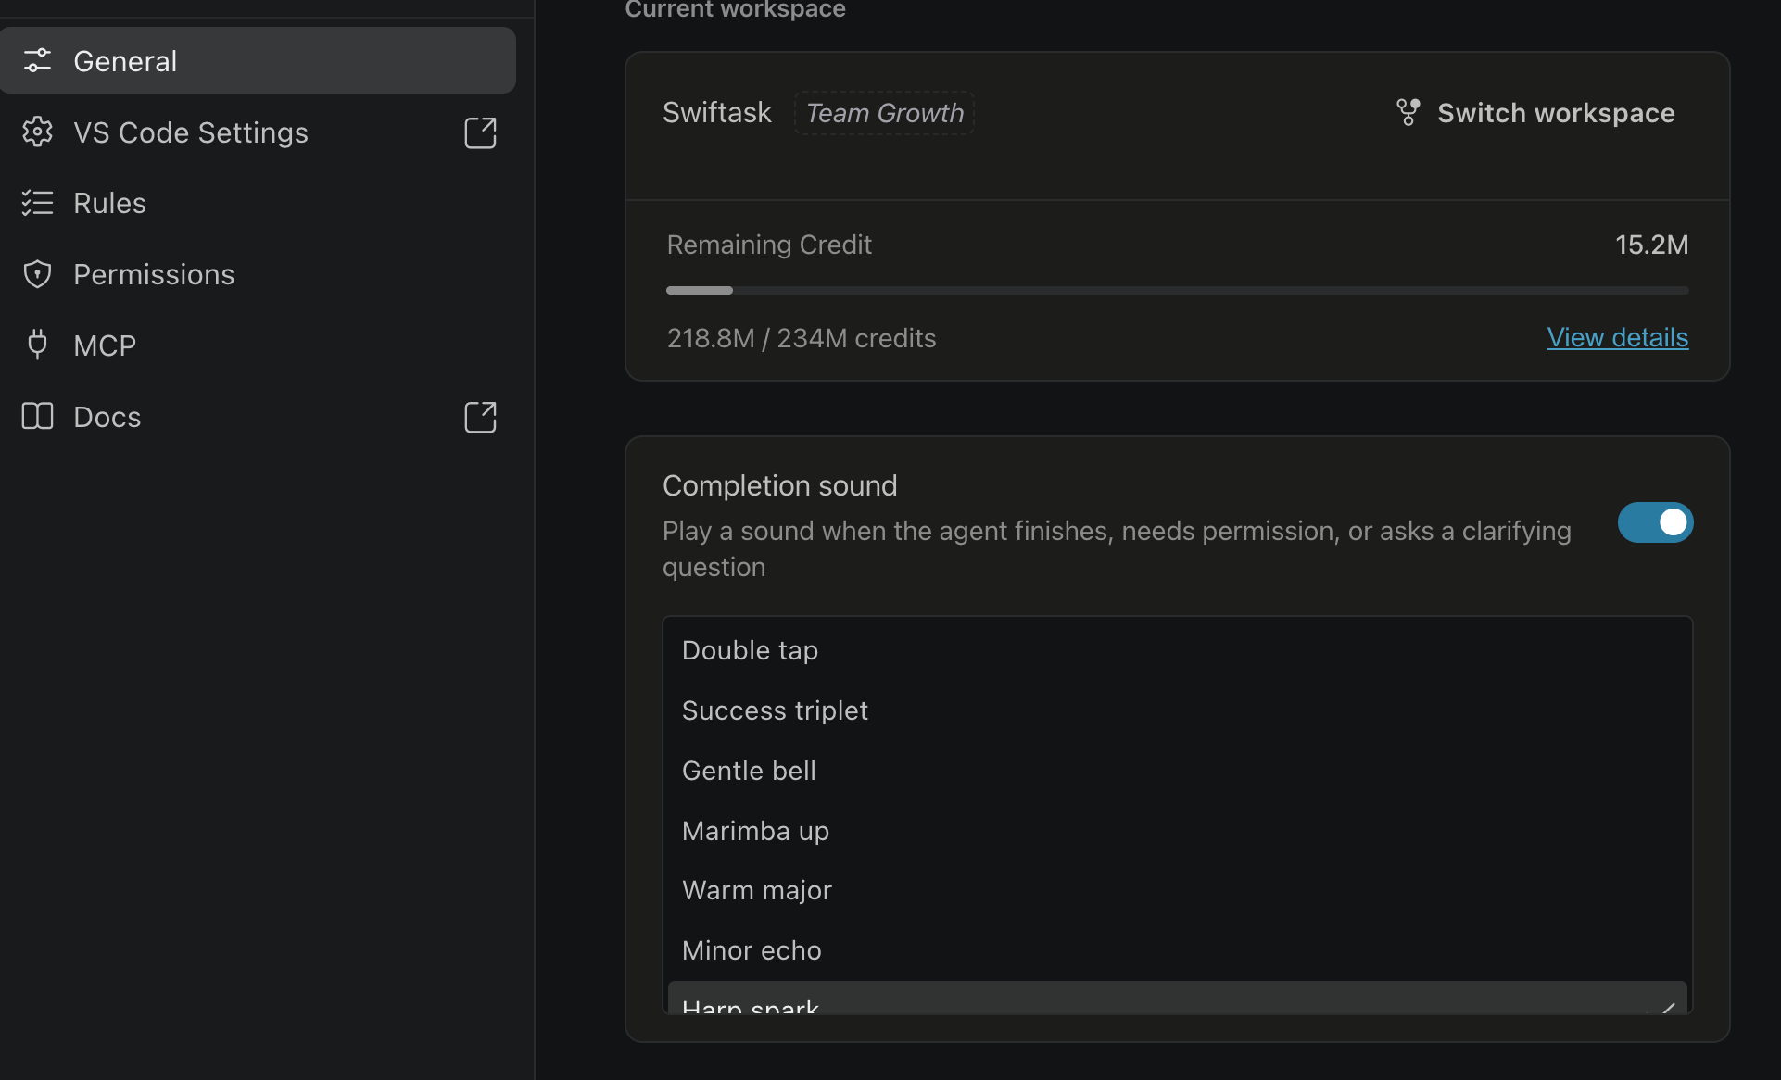Click the MCP plug icon
This screenshot has height=1080, width=1781.
click(x=37, y=345)
